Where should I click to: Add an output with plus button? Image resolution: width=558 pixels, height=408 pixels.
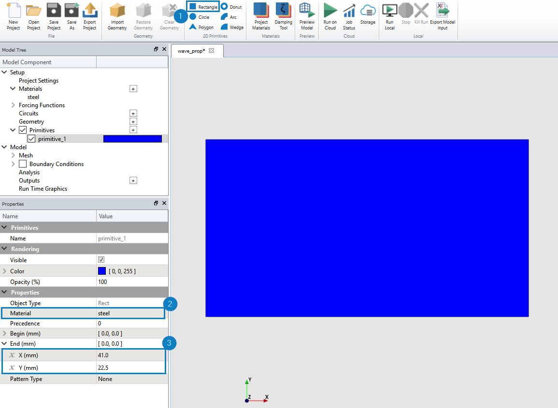pos(133,181)
